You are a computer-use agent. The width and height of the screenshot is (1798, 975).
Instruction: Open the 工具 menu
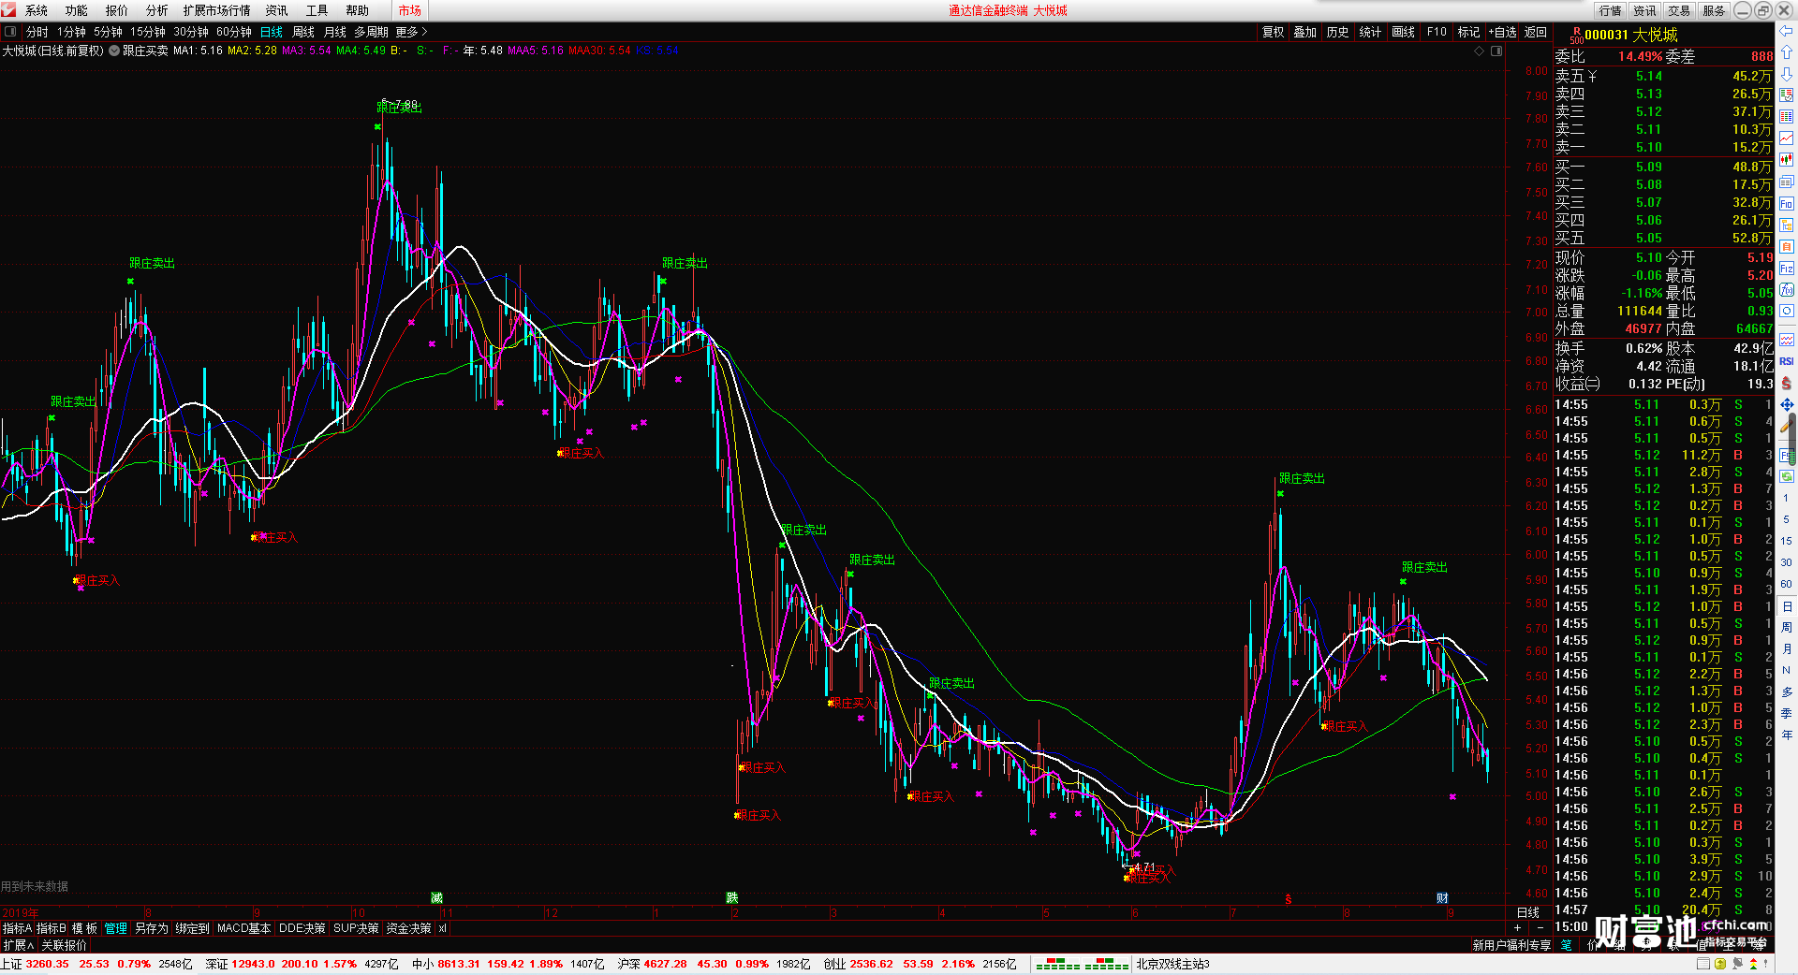coord(317,10)
